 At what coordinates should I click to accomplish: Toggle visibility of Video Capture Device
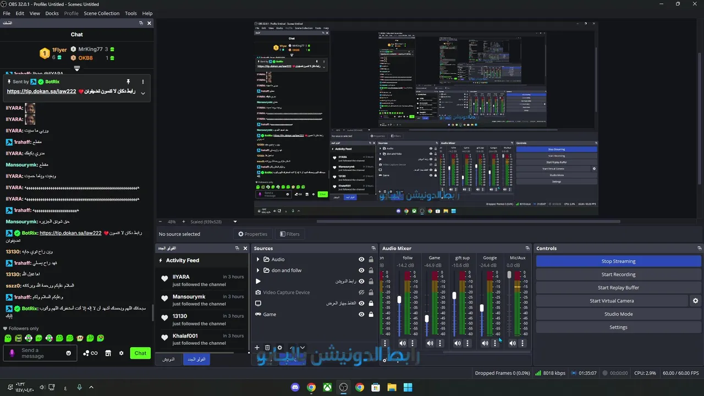tap(361, 293)
